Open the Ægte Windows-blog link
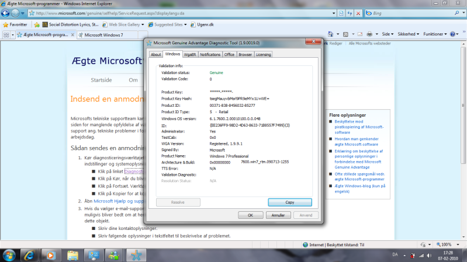Viewport: 467px width, 262px height. pyautogui.click(x=360, y=188)
